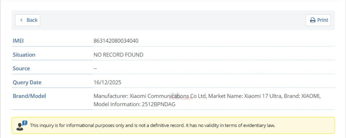Click the IMEI number 863142080034040
The height and width of the screenshot is (138, 346).
[x=116, y=41]
